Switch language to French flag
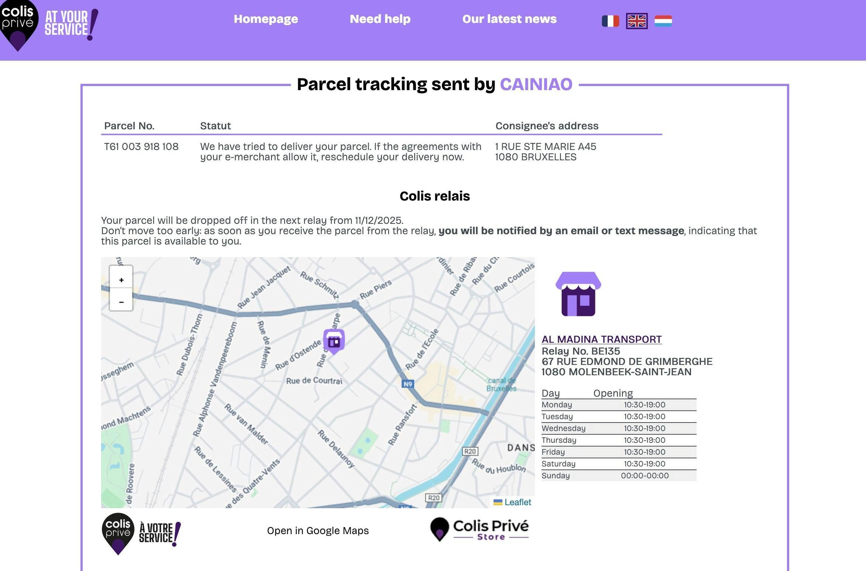This screenshot has height=571, width=866. click(x=610, y=21)
